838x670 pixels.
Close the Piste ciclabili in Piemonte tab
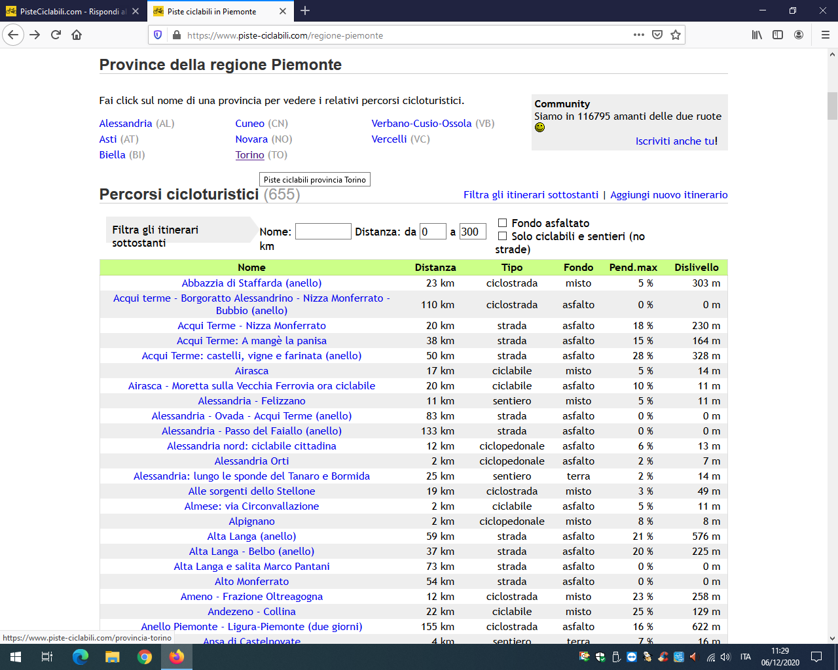(x=283, y=11)
